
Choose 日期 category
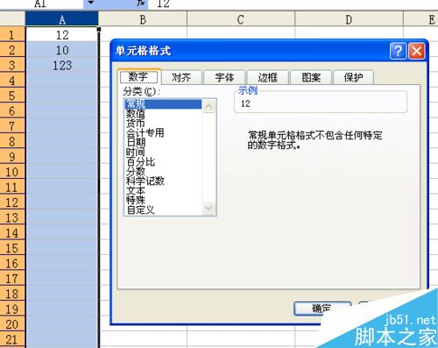[163, 143]
